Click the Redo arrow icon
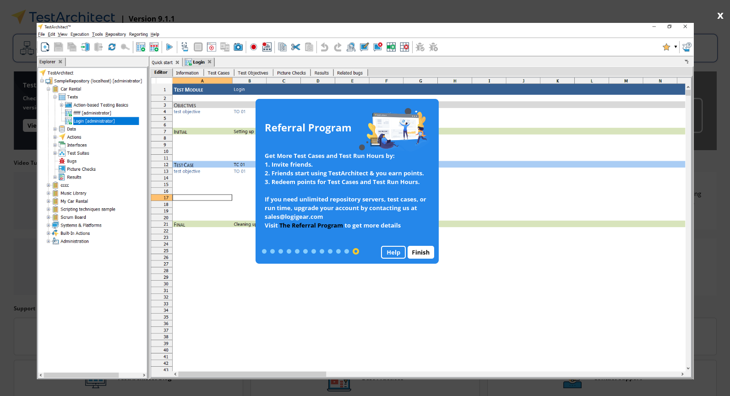This screenshot has height=396, width=730. 338,47
